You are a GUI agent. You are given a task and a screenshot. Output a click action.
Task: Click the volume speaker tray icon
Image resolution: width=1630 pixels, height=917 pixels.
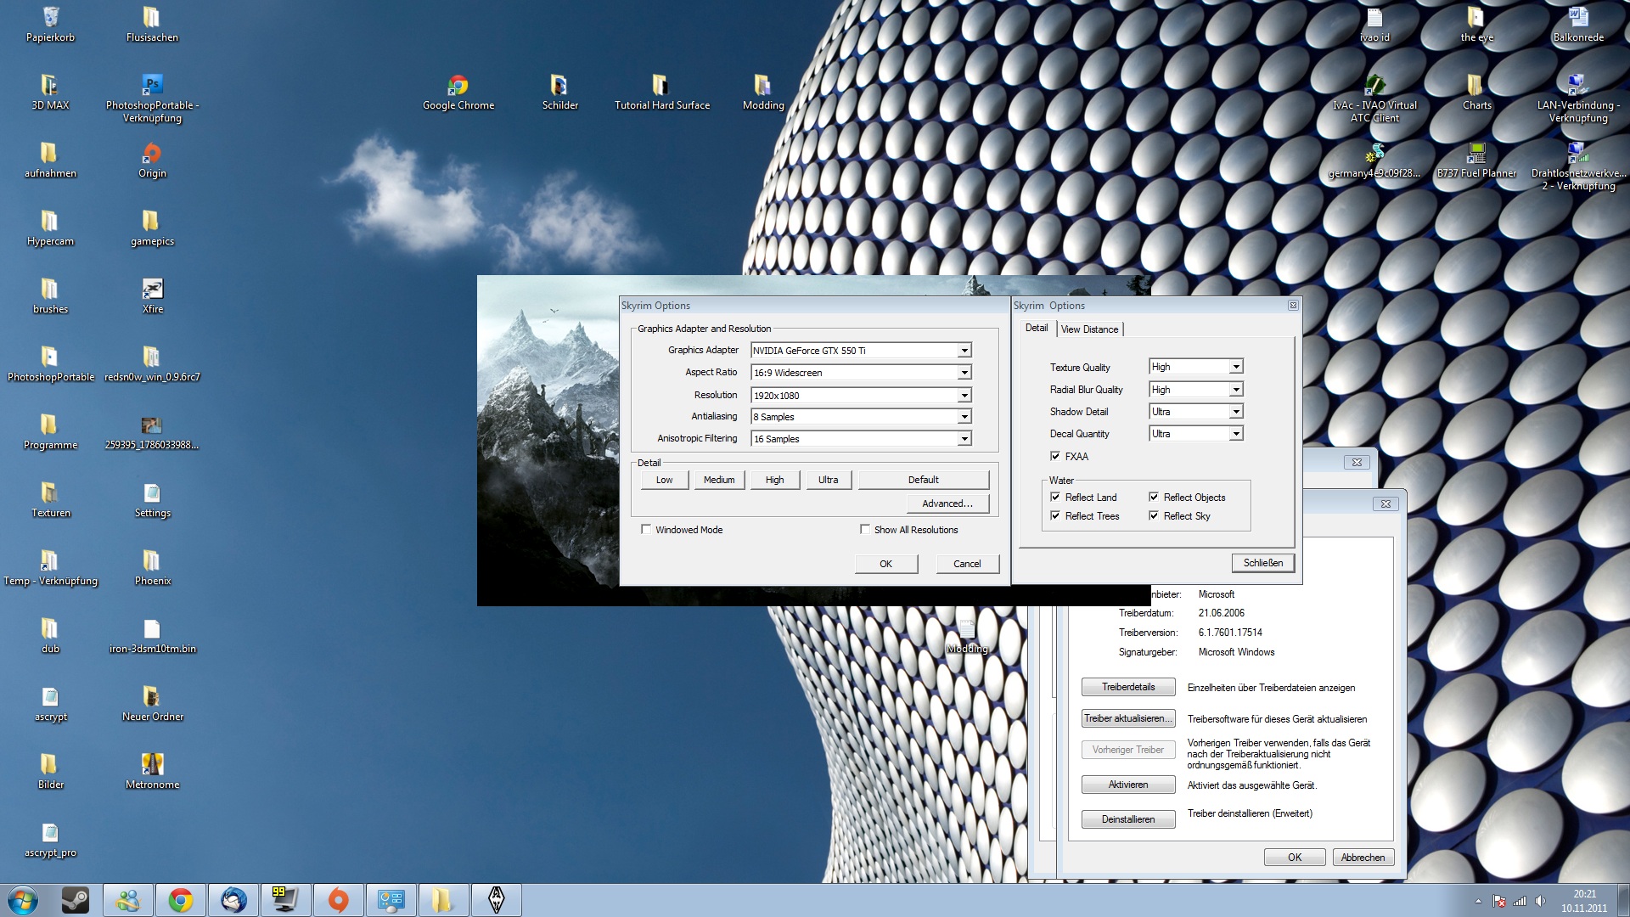1540,901
